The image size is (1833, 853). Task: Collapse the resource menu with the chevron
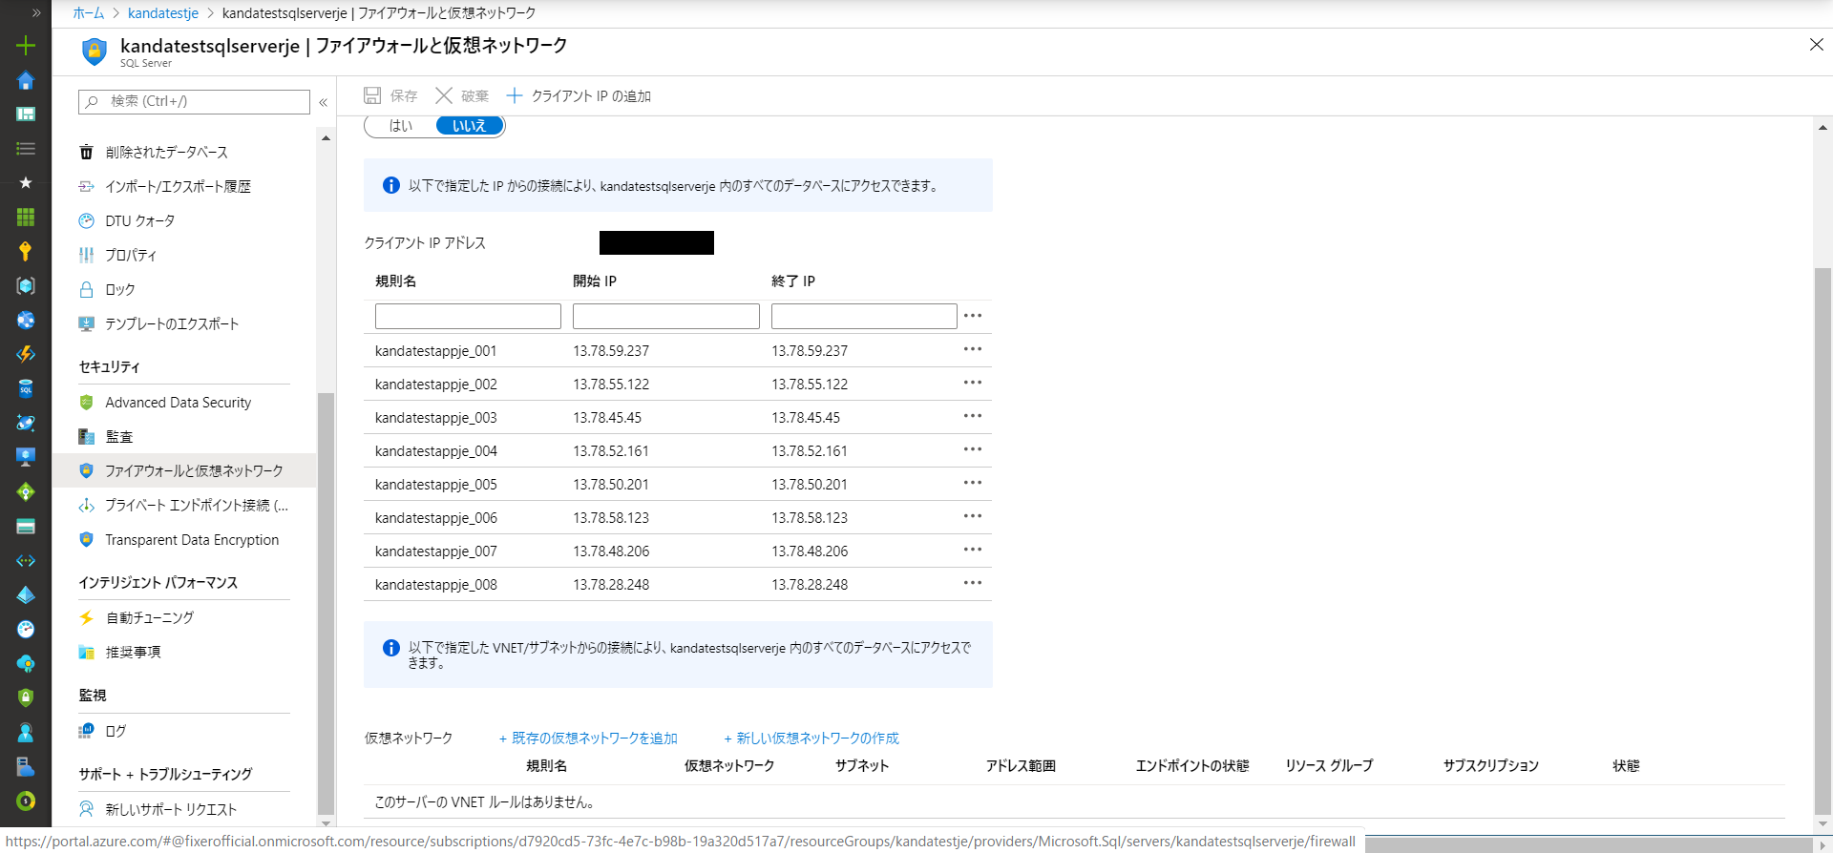(323, 102)
